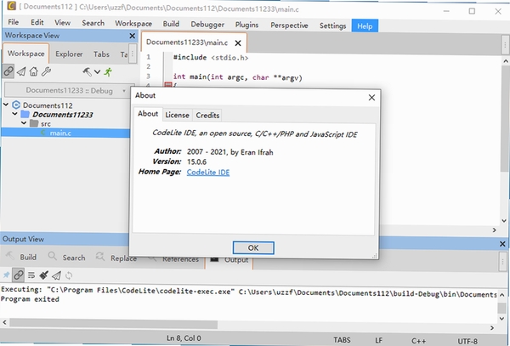This screenshot has height=346, width=510.
Task: Click paper plane icon in Workspace toolbar
Action: (21, 71)
